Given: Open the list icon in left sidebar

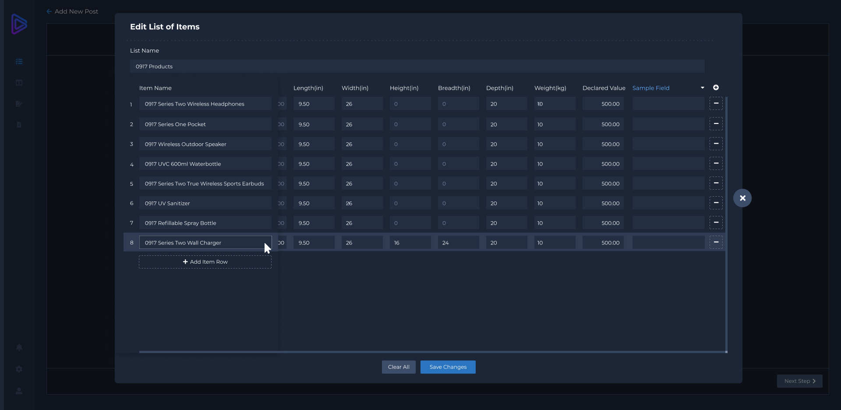Looking at the screenshot, I should (19, 62).
